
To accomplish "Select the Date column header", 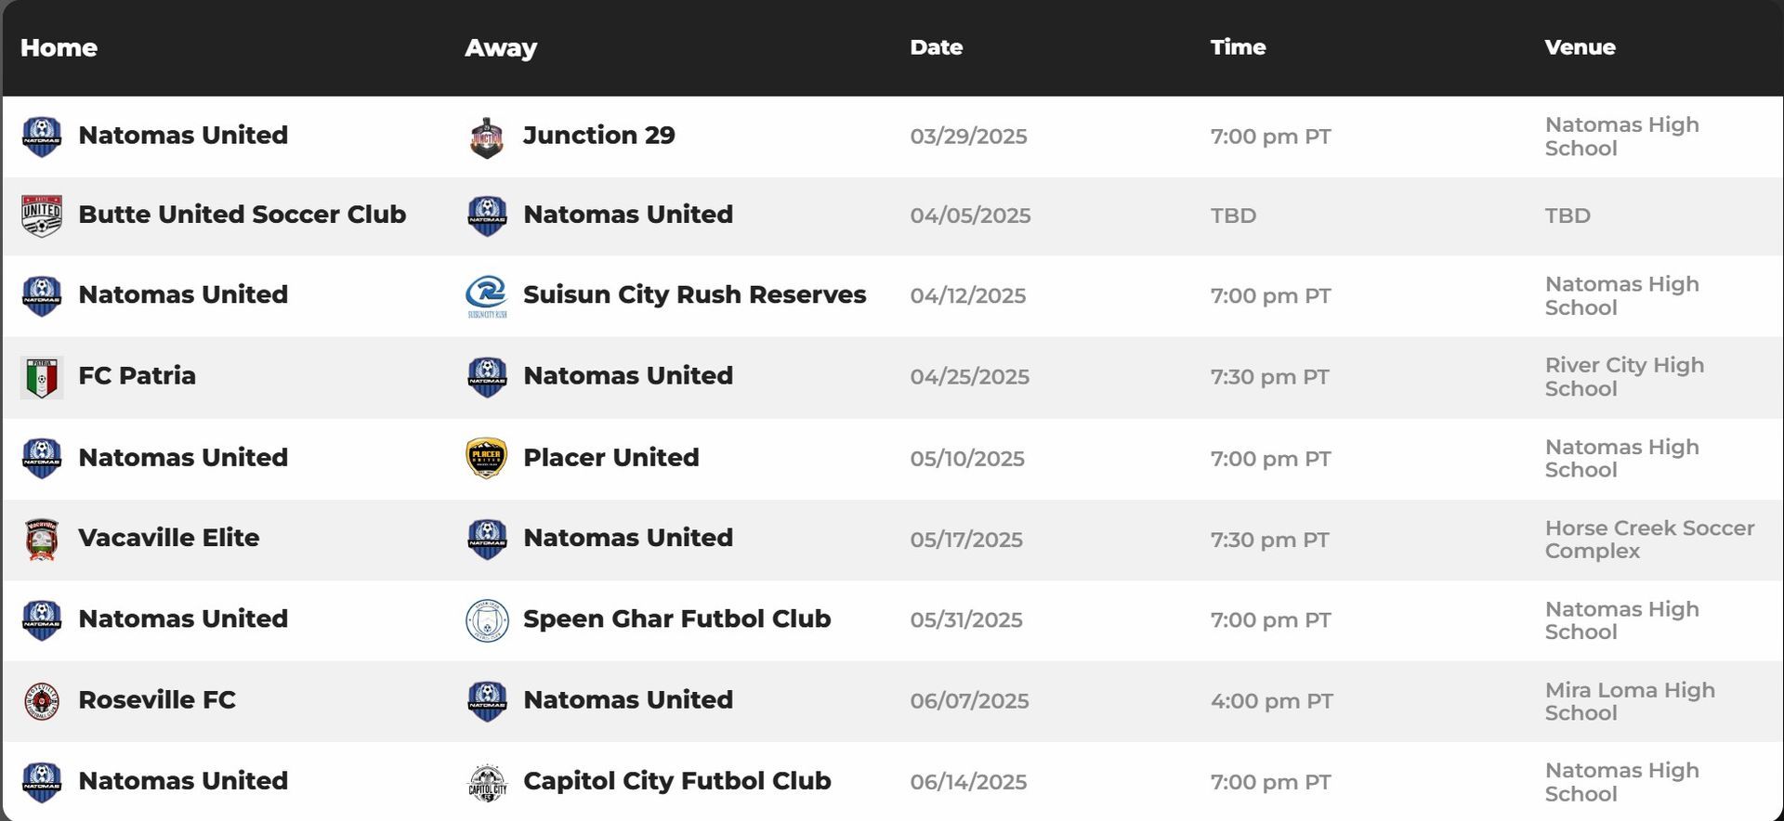I will (936, 47).
